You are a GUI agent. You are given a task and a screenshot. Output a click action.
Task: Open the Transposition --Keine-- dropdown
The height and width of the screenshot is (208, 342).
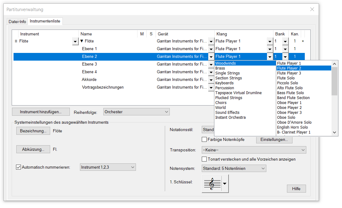click(x=254, y=150)
